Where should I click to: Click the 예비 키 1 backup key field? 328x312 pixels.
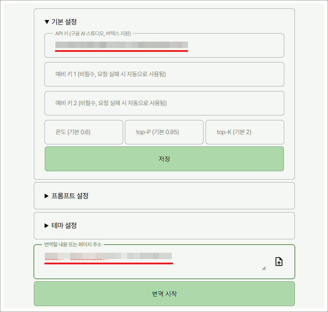(x=164, y=74)
